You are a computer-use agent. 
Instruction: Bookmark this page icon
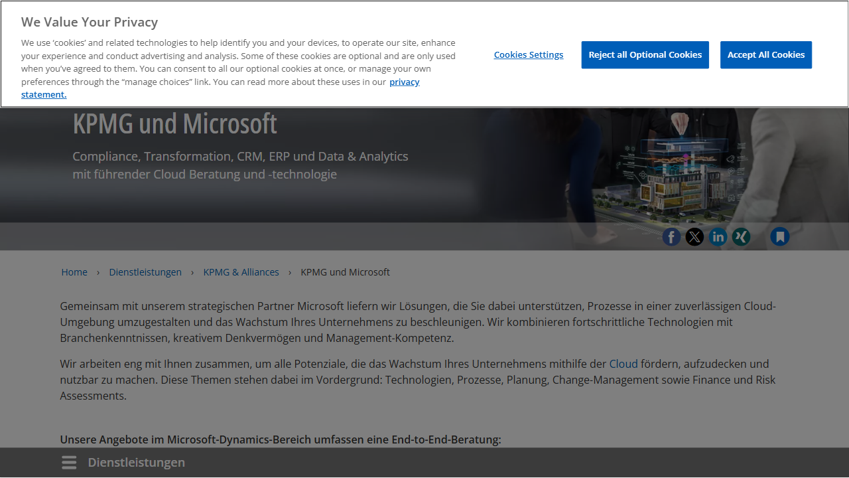click(780, 237)
